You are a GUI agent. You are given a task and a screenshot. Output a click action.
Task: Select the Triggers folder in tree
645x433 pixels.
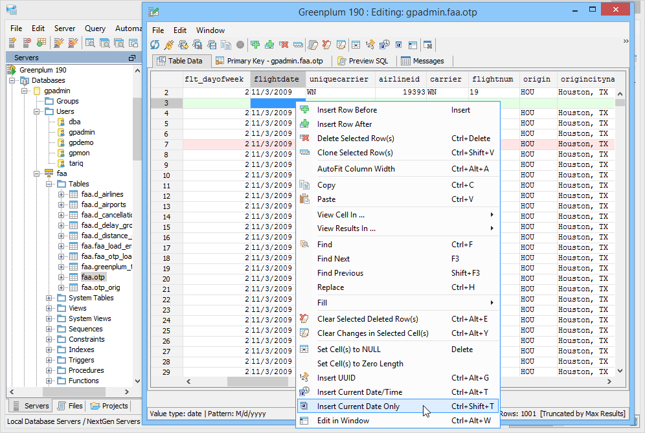pos(81,361)
